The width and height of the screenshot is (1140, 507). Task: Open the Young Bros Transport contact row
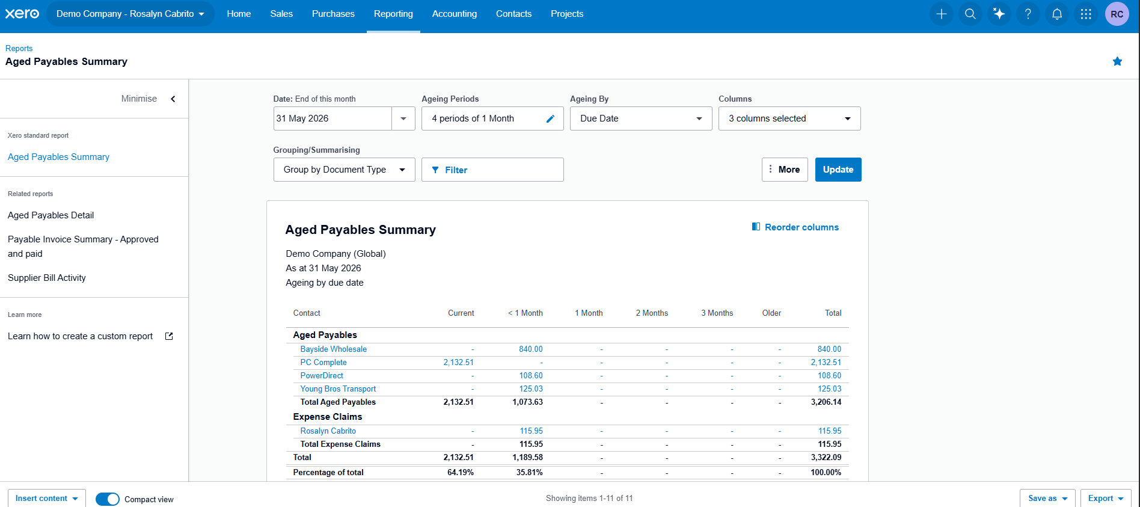point(338,389)
